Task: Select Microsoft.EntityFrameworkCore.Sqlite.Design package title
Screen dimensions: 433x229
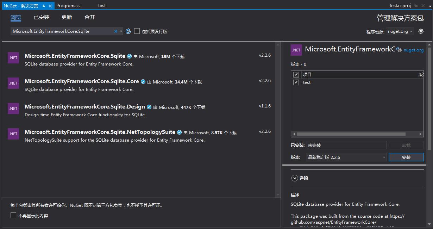Action: click(85, 106)
